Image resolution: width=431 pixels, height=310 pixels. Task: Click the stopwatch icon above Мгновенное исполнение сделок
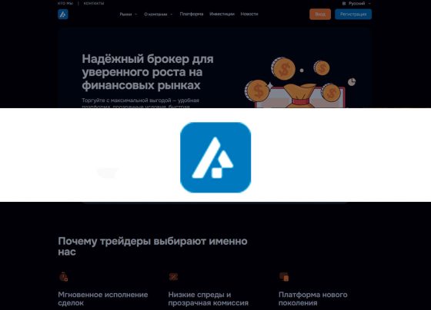[63, 276]
